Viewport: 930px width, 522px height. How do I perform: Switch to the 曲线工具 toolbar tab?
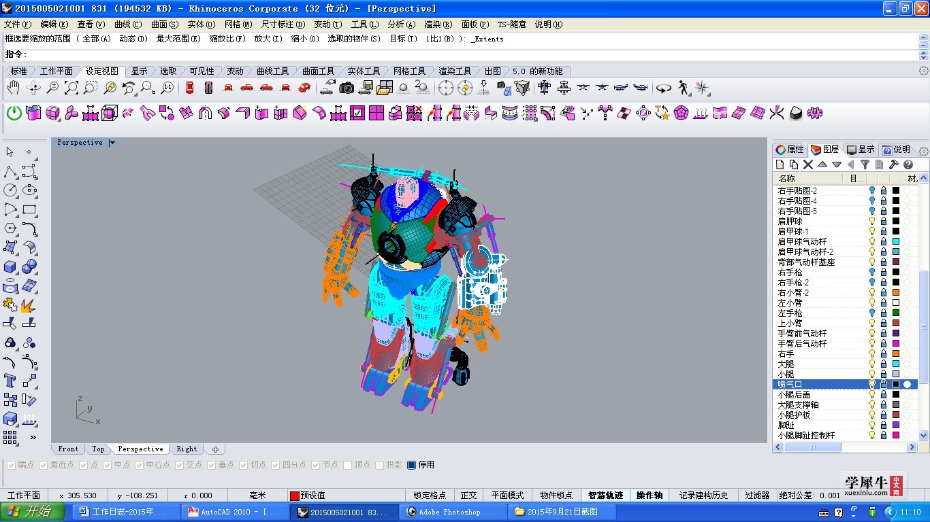(x=272, y=71)
